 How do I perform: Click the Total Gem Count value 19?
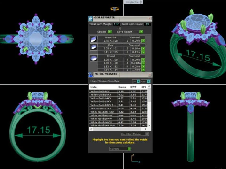click(147, 24)
